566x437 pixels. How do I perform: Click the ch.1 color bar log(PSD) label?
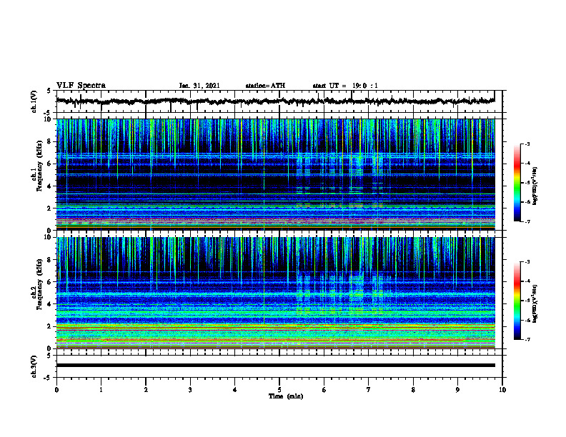pos(535,186)
